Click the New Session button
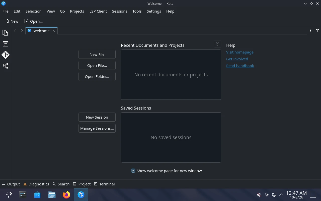 [97, 117]
